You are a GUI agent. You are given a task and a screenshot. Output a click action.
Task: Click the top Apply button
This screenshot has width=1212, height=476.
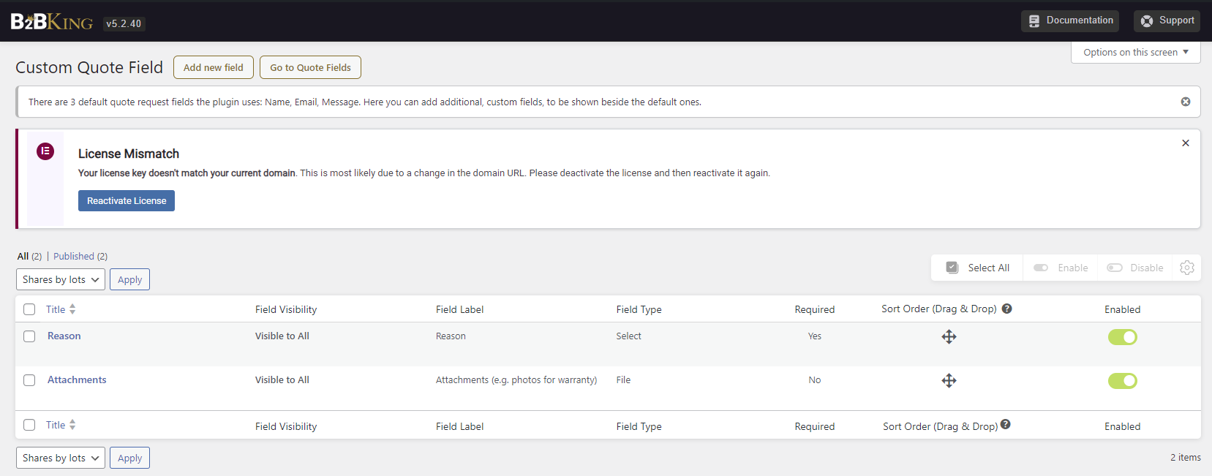[x=129, y=279]
